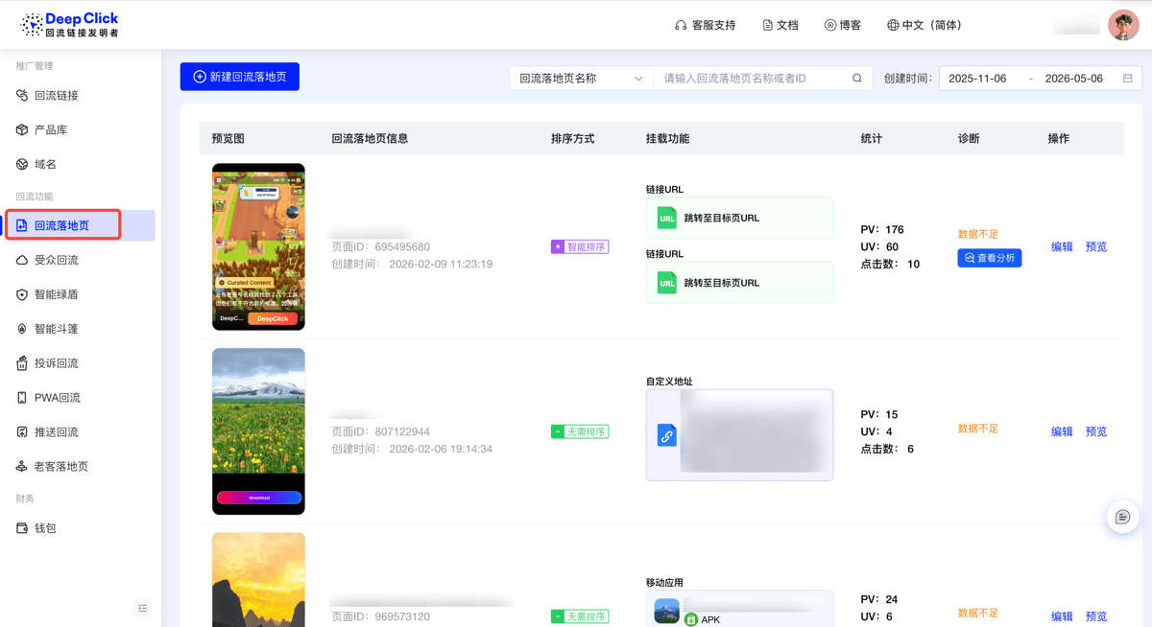
Task: Collapse the sidebar with bottom toggle icon
Action: (143, 608)
